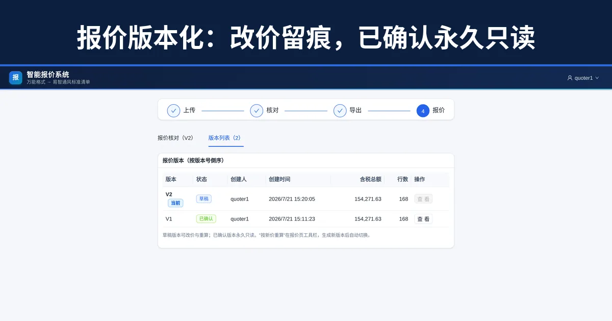Click the 创建人 column header
This screenshot has width=612, height=321.
click(239, 179)
